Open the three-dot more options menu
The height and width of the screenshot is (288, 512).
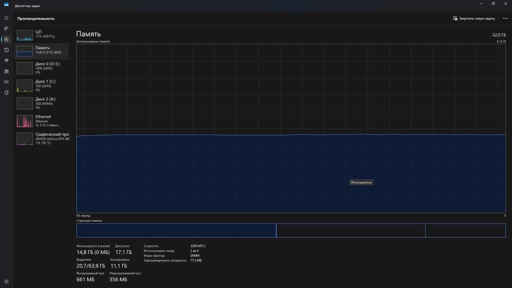click(505, 18)
